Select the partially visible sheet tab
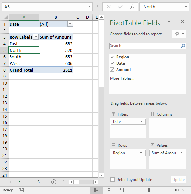 tap(39, 182)
